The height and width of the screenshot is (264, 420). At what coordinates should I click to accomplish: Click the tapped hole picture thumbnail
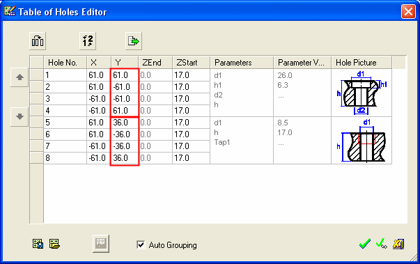(361, 141)
